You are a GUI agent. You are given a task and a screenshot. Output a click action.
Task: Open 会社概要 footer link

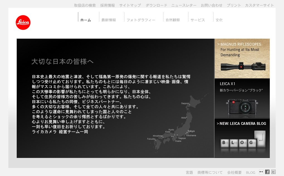234,173
